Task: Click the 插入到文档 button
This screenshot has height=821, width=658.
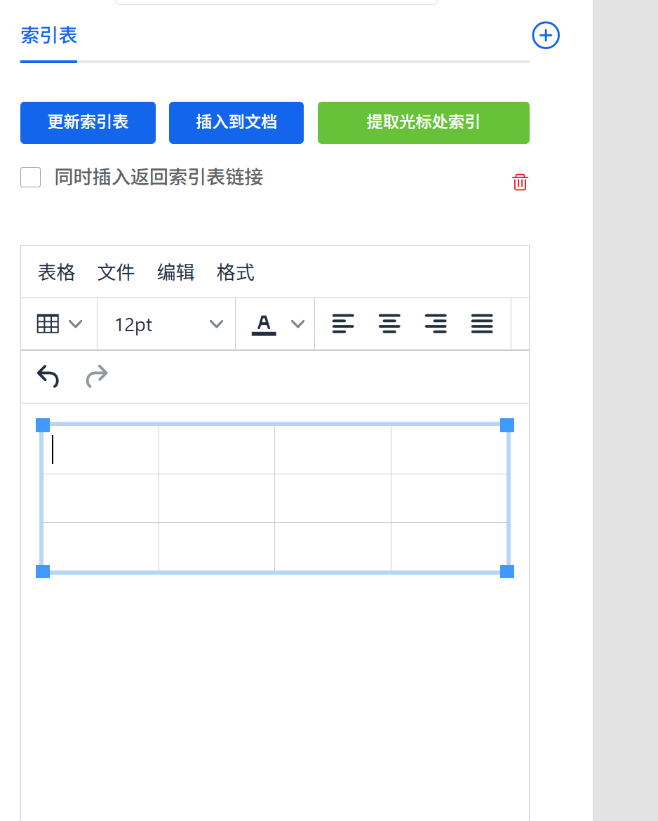Action: click(x=236, y=123)
